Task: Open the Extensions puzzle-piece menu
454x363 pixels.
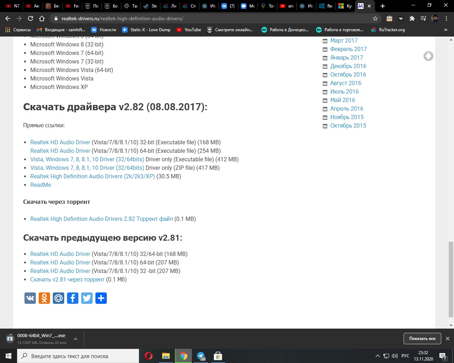Action: click(x=412, y=18)
